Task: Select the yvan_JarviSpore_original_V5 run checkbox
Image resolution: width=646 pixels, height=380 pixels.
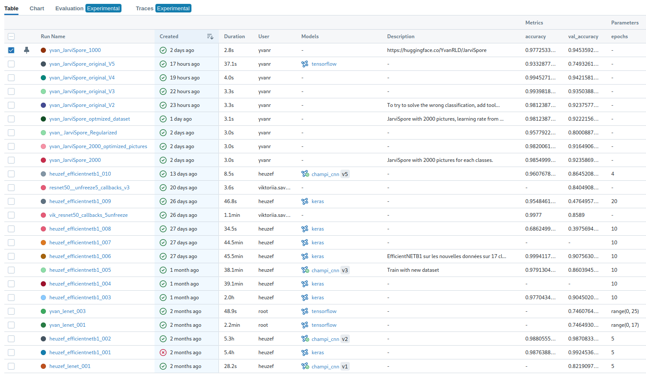Action: (11, 64)
